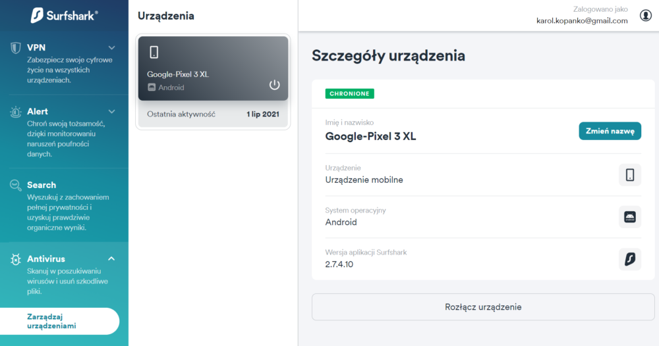659x346 pixels.
Task: Expand the VPN section chevron
Action: (112, 48)
